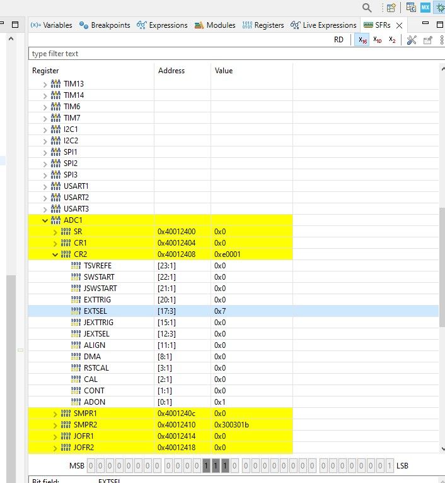Expand the I2C1 peripheral node
Viewport: 445px width, 483px height.
[x=45, y=130]
